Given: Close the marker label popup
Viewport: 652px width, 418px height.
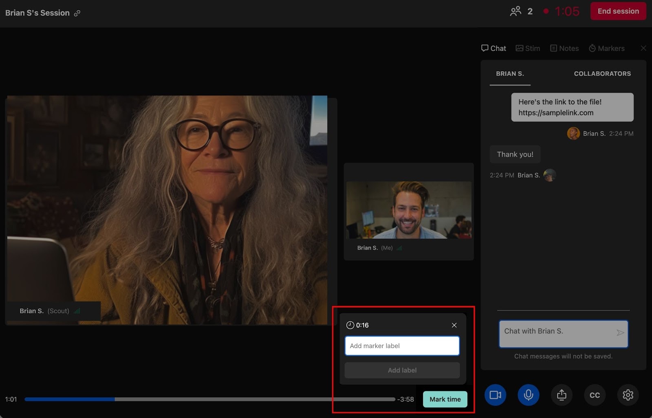Looking at the screenshot, I should coord(454,325).
